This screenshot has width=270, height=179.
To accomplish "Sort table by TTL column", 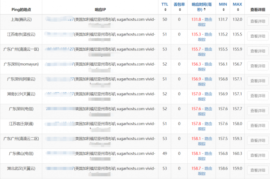I will coord(165,9).
